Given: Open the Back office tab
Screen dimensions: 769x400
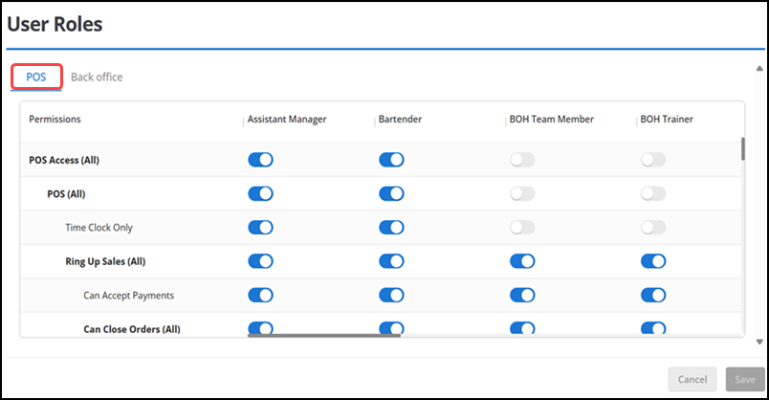Looking at the screenshot, I should 97,77.
